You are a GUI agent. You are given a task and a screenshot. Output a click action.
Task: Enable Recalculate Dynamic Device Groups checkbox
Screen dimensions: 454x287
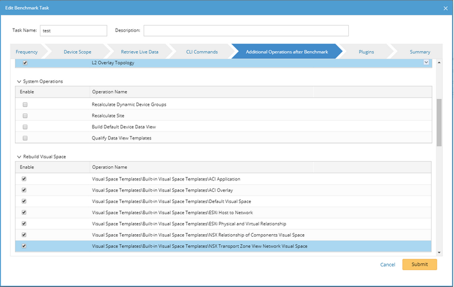tap(25, 105)
